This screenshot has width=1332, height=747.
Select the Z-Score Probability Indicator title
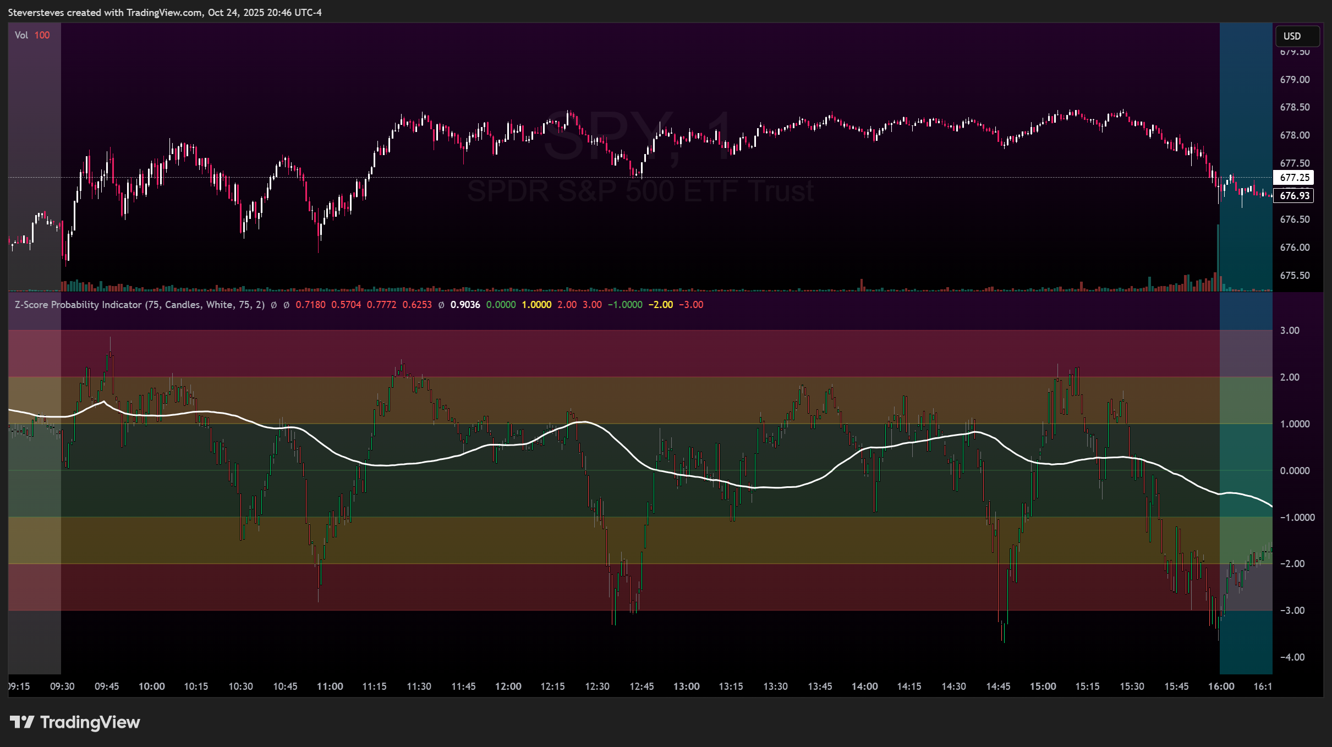[140, 305]
